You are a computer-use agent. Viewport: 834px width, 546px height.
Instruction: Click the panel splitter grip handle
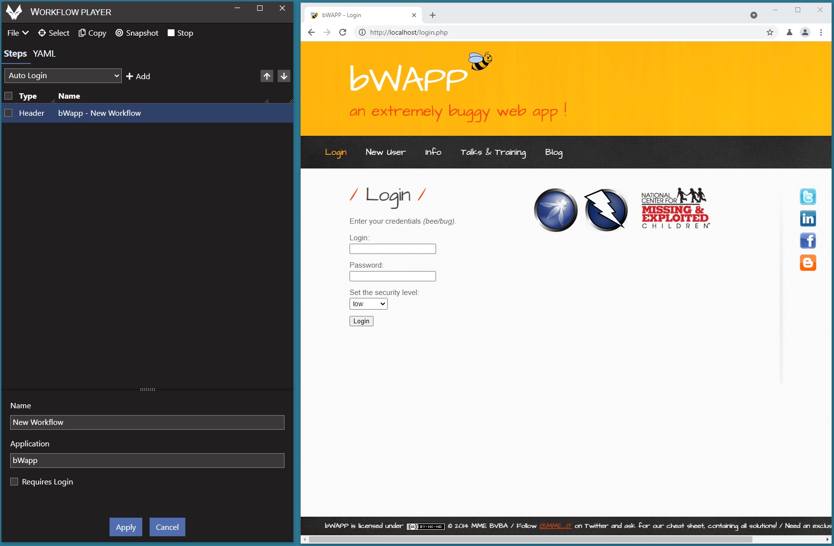pos(148,389)
